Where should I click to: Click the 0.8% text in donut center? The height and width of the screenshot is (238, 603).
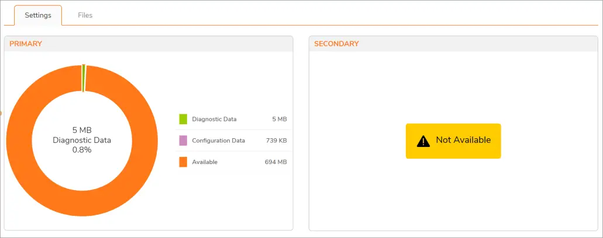(x=82, y=150)
